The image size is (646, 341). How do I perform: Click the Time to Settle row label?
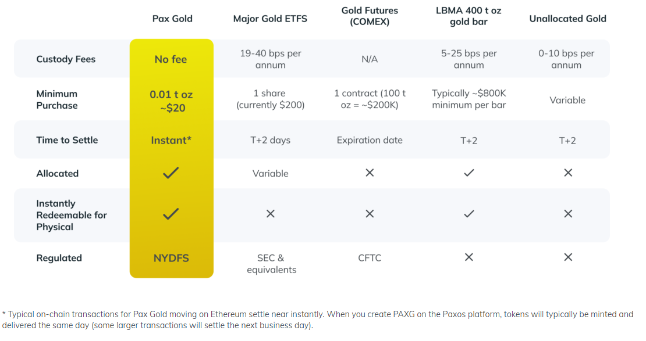pyautogui.click(x=67, y=140)
